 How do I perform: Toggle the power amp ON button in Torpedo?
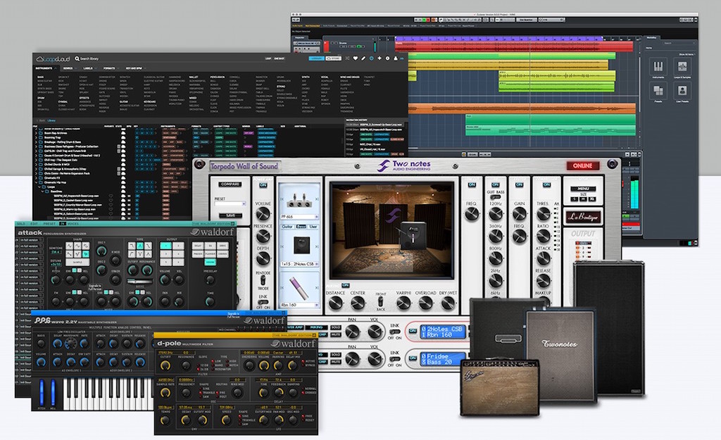pos(263,185)
